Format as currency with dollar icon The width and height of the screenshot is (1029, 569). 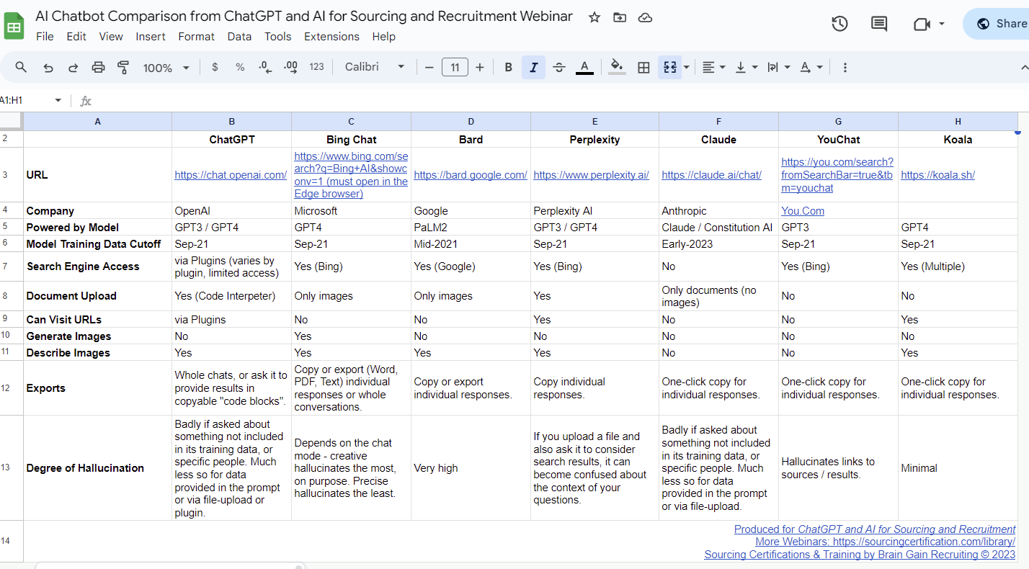tap(215, 67)
